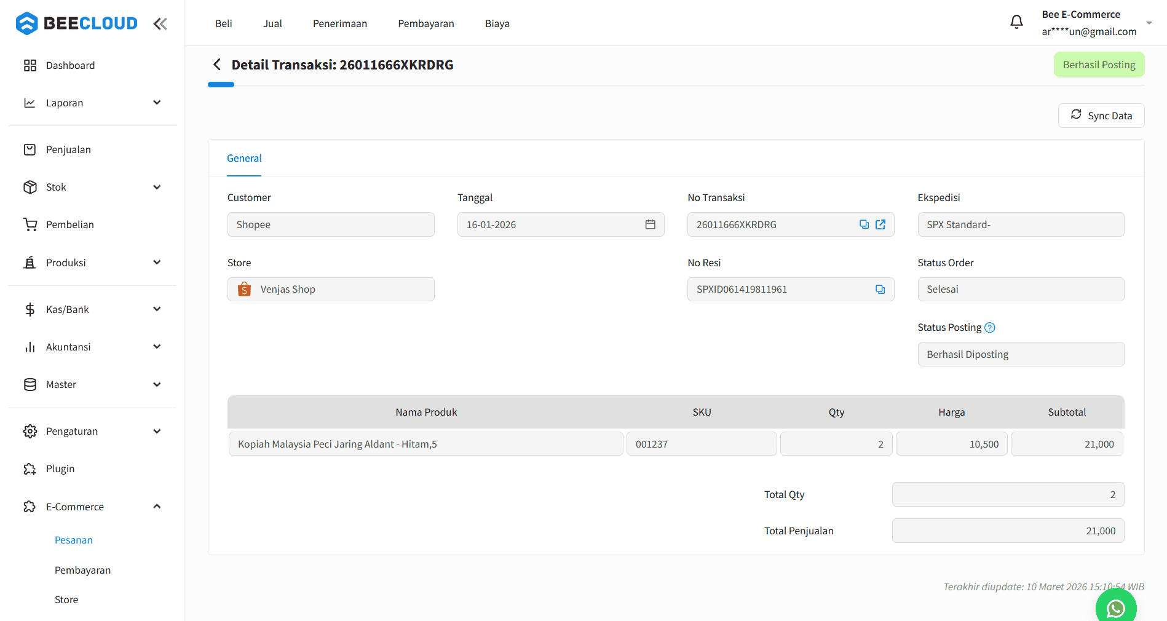The image size is (1167, 621).
Task: Click the blue progress bar under the title
Action: pos(221,84)
